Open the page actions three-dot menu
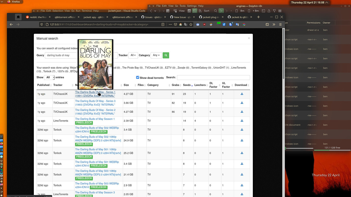 pyautogui.click(x=170, y=24)
